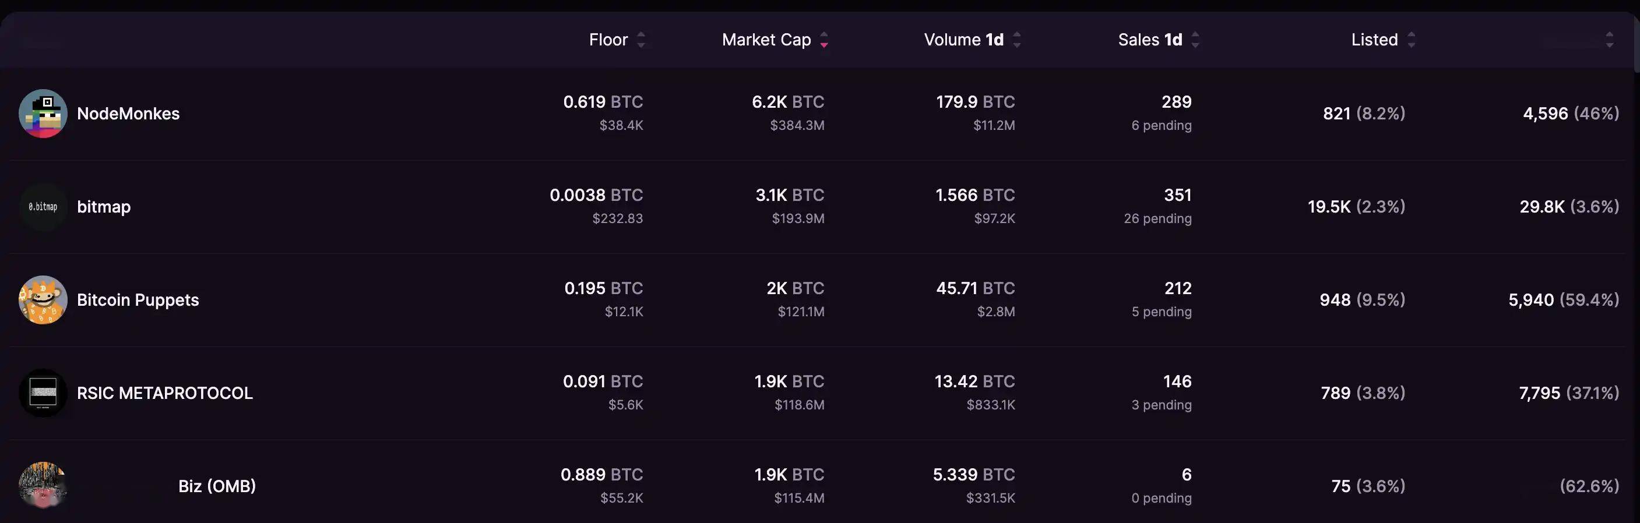This screenshot has height=523, width=1640.
Task: Click the sort arrows in the last column header
Action: [1609, 40]
